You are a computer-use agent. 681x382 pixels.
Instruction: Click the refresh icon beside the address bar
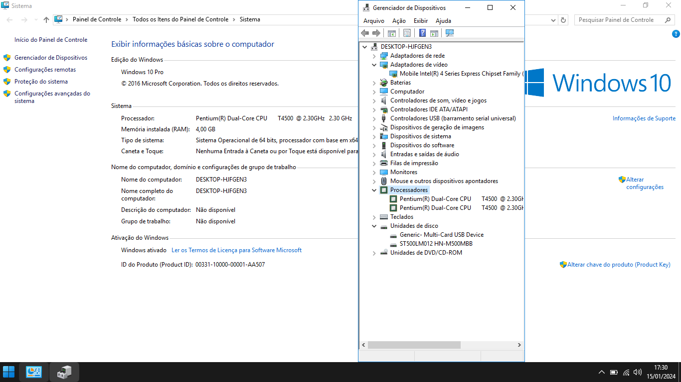[x=564, y=20]
